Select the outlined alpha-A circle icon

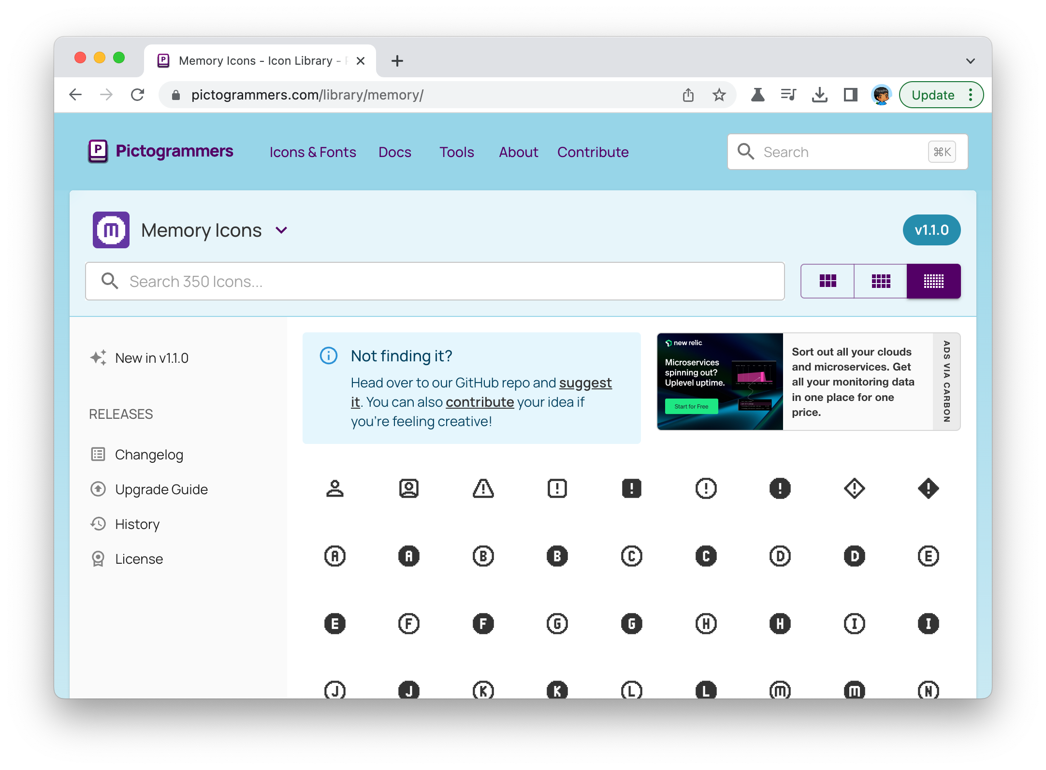[334, 556]
